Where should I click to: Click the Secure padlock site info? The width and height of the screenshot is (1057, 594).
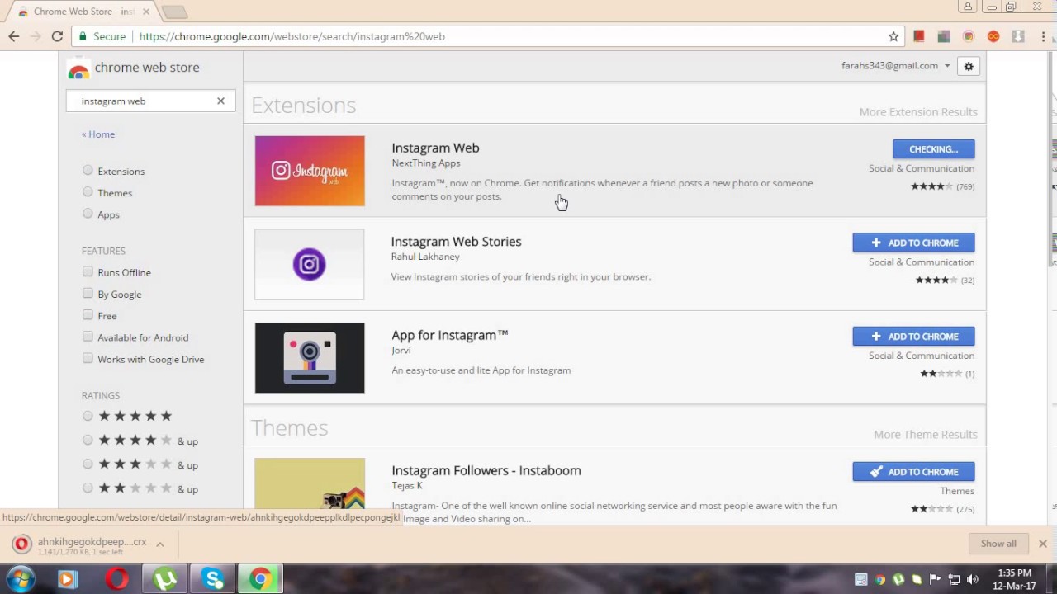[x=102, y=36]
